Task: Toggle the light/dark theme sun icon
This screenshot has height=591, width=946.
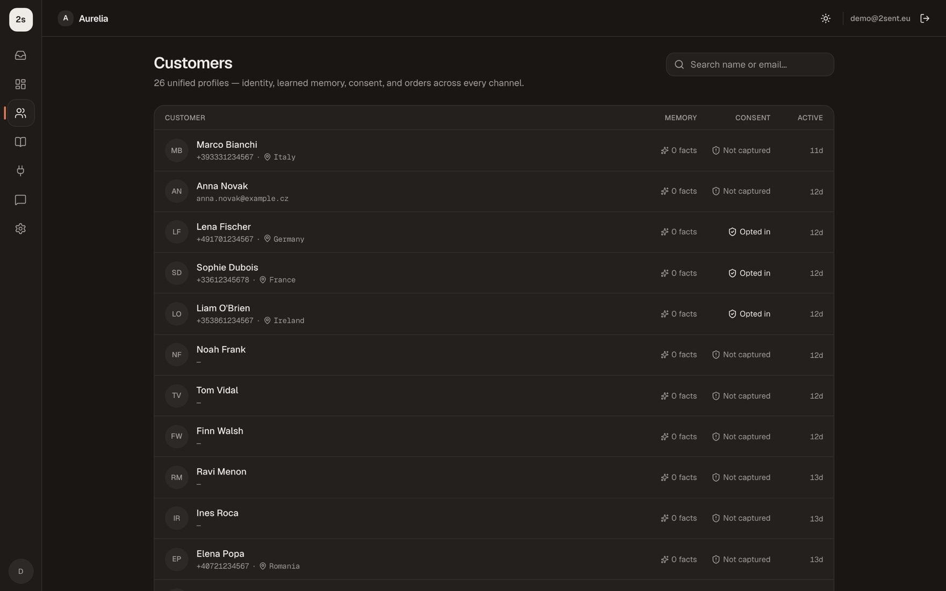Action: (826, 18)
